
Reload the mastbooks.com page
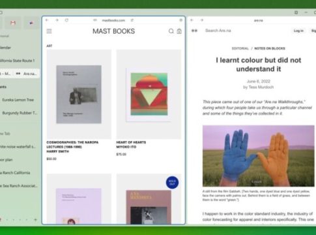pyautogui.click(x=66, y=20)
